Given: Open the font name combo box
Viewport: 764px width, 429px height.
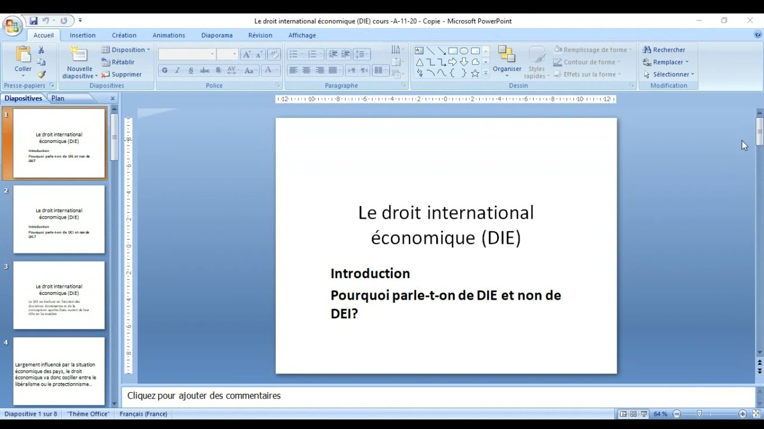Looking at the screenshot, I should pyautogui.click(x=187, y=54).
